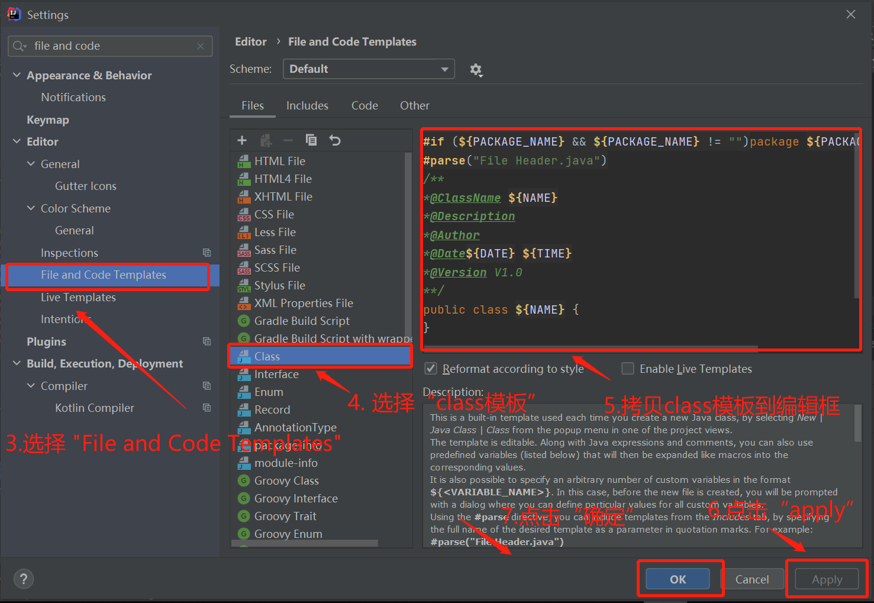Viewport: 874px width, 603px height.
Task: Select the SCSS File template row
Action: (318, 267)
